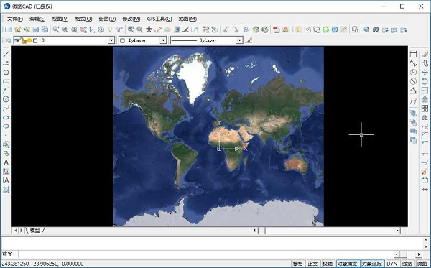Click the light bulb icon in toolbar
Screen dimensions: 431x268
110,29
